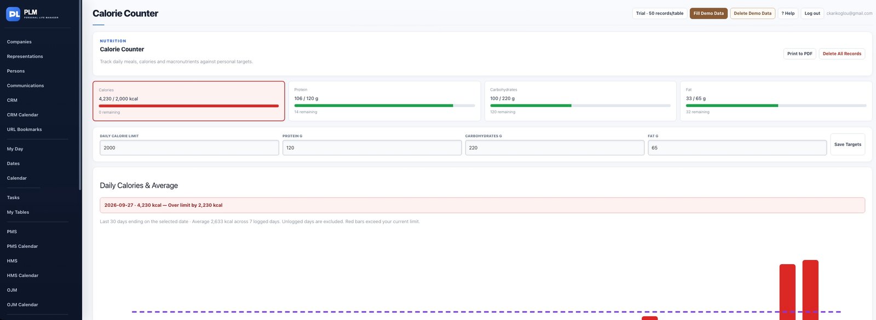Focus the Protein G target field
Viewport: 876px width, 320px height.
coord(372,148)
